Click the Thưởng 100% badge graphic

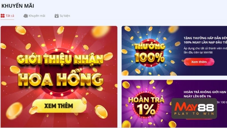coord(150,53)
